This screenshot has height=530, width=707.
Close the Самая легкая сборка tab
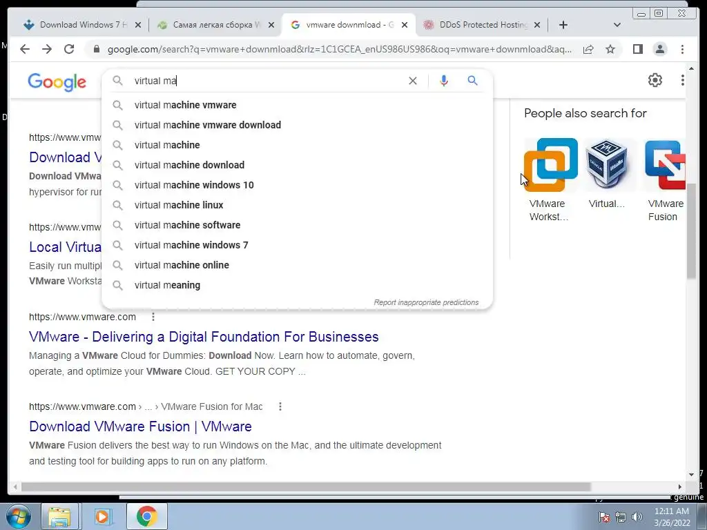tap(271, 25)
